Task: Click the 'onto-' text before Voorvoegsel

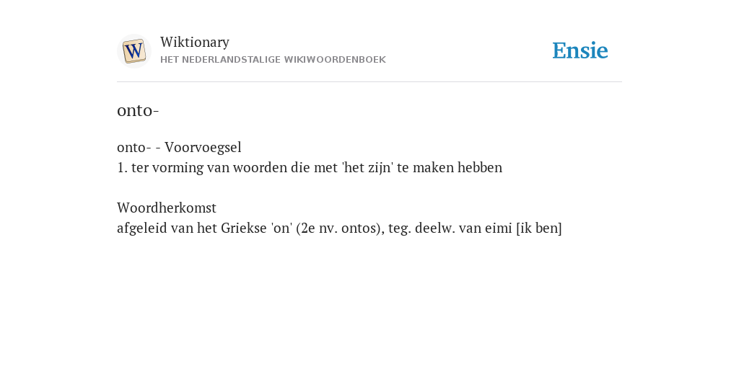Action: [x=134, y=148]
